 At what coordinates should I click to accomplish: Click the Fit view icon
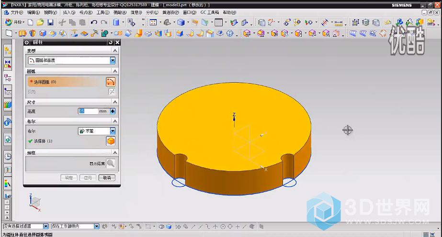(x=153, y=22)
